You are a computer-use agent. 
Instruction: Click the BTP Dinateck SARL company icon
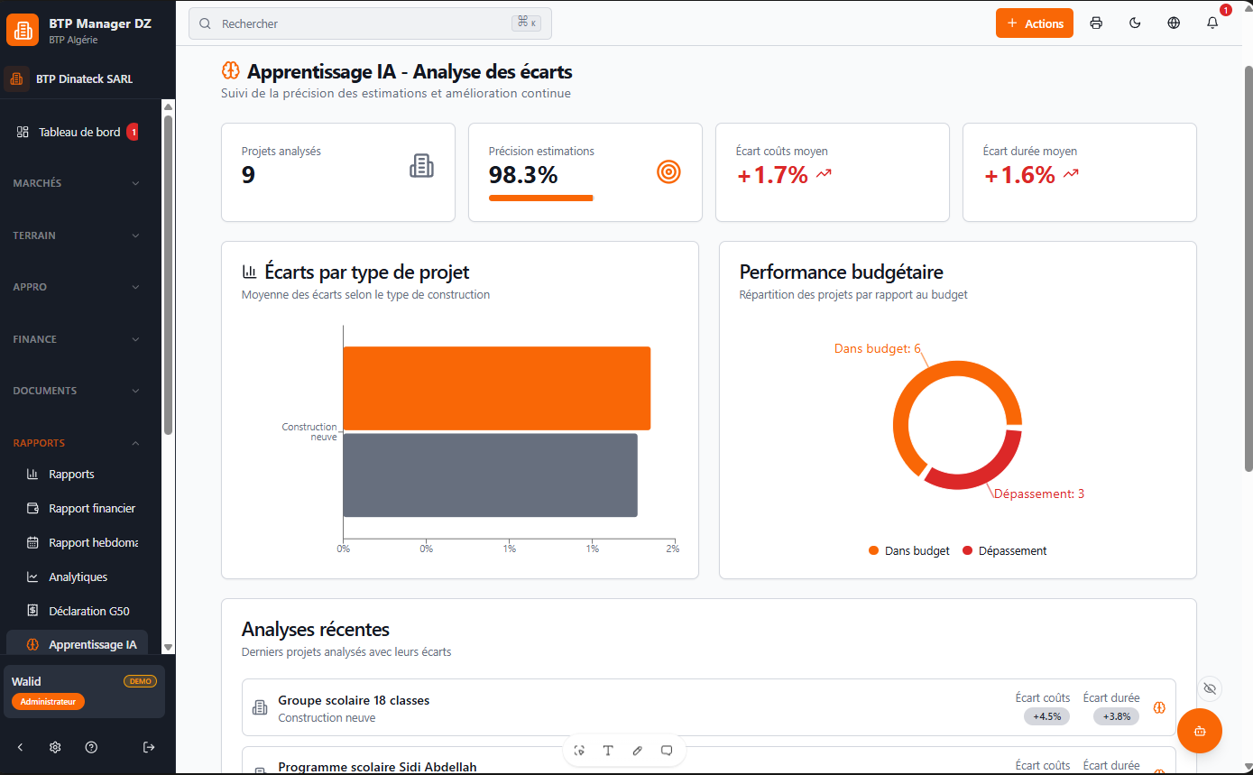(x=16, y=79)
